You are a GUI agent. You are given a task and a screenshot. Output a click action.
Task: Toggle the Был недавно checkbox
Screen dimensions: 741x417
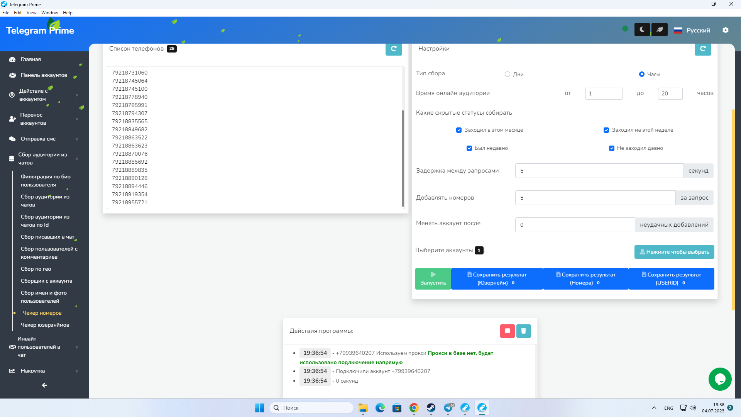coord(469,148)
